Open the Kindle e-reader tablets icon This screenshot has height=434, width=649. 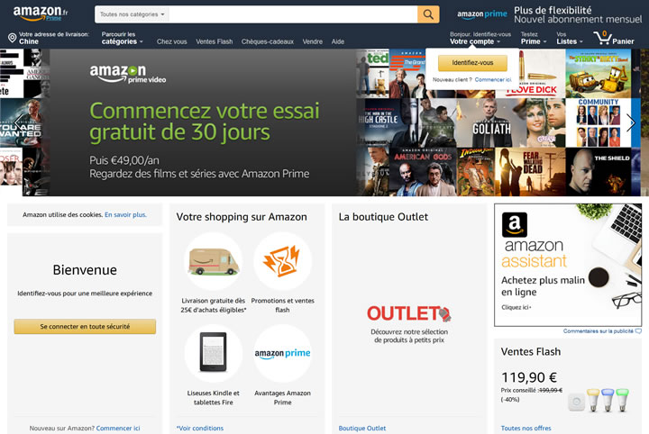pos(213,353)
